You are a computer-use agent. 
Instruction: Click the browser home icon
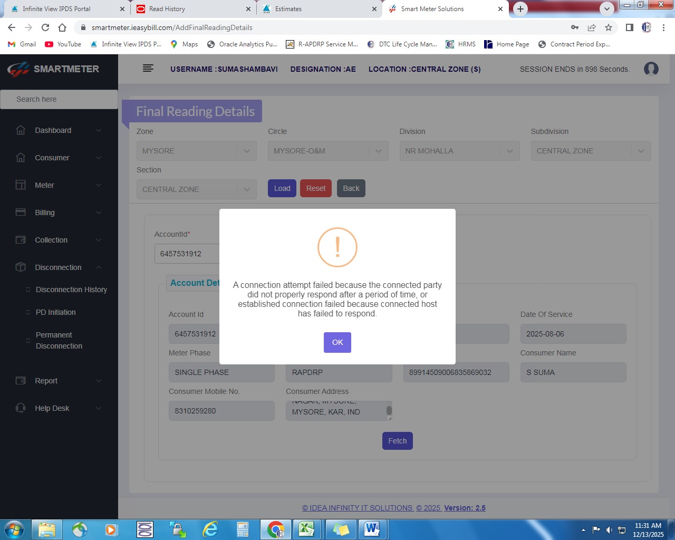pos(62,27)
